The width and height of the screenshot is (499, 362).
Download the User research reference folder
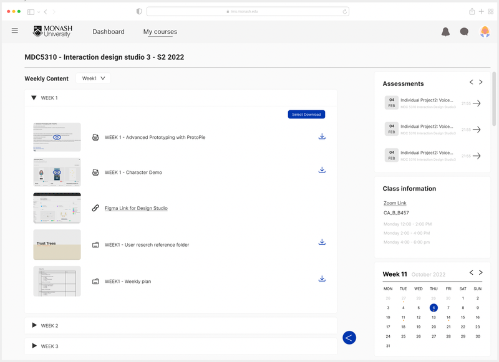click(322, 242)
